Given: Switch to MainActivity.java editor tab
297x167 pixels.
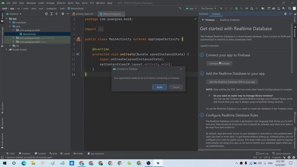Looking at the screenshot, I should [112, 14].
